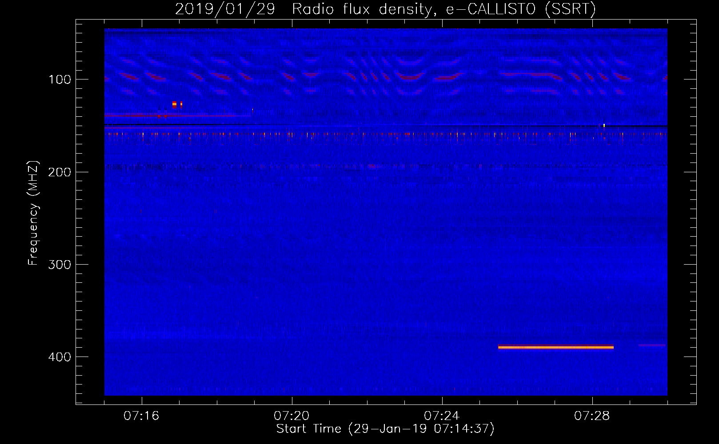Click the "Start Time (29-Jan-19 07:14:37)" label
The height and width of the screenshot is (444, 719).
click(385, 429)
